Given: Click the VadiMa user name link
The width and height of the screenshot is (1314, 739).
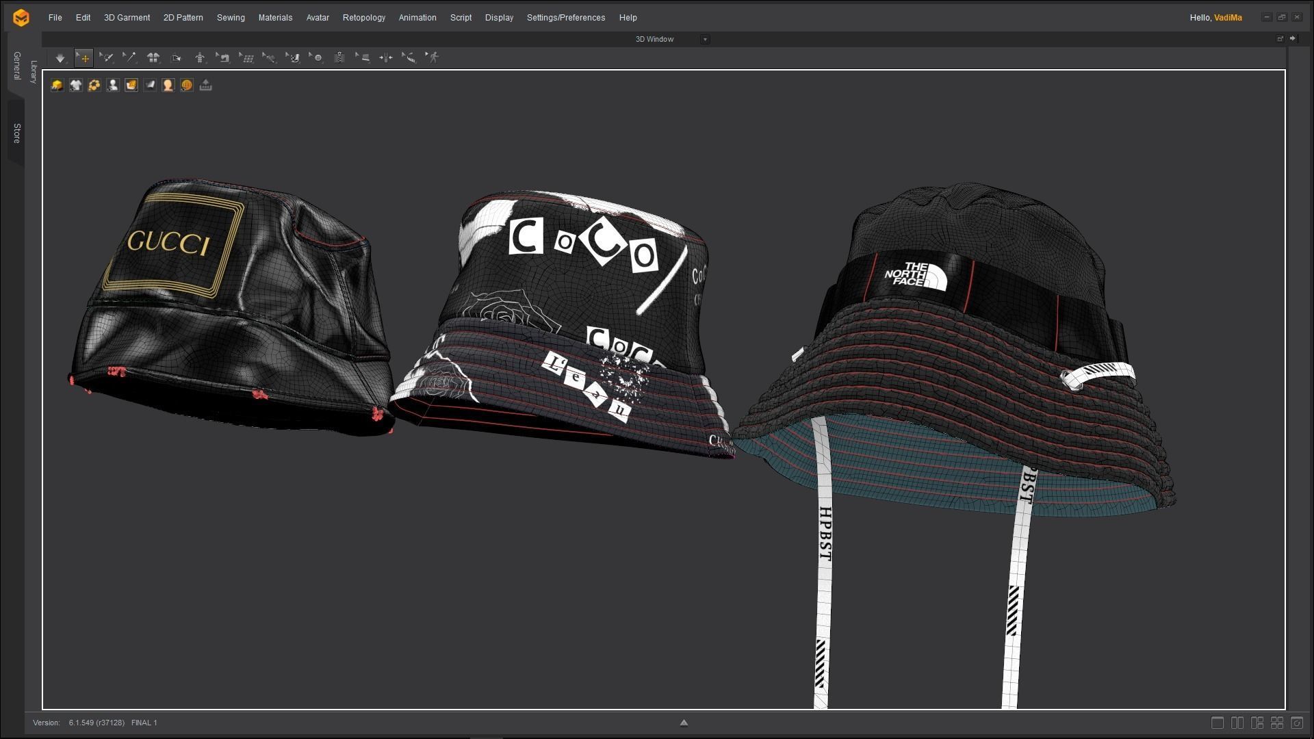Looking at the screenshot, I should point(1228,18).
